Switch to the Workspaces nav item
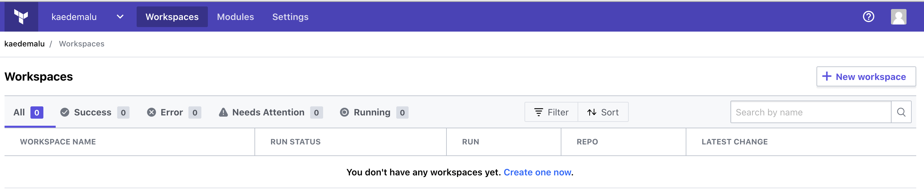Screen dimensions: 924x196 point(172,17)
